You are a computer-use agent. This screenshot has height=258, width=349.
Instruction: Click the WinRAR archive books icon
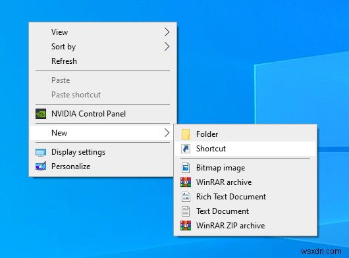pyautogui.click(x=186, y=182)
